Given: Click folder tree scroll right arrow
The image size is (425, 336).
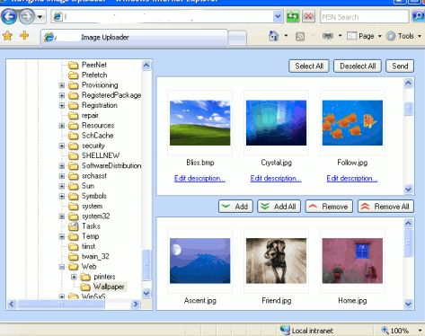Looking at the screenshot, I should pos(136,305).
